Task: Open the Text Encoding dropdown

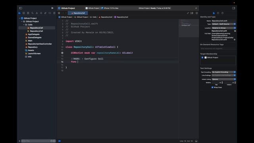Action: (223, 72)
